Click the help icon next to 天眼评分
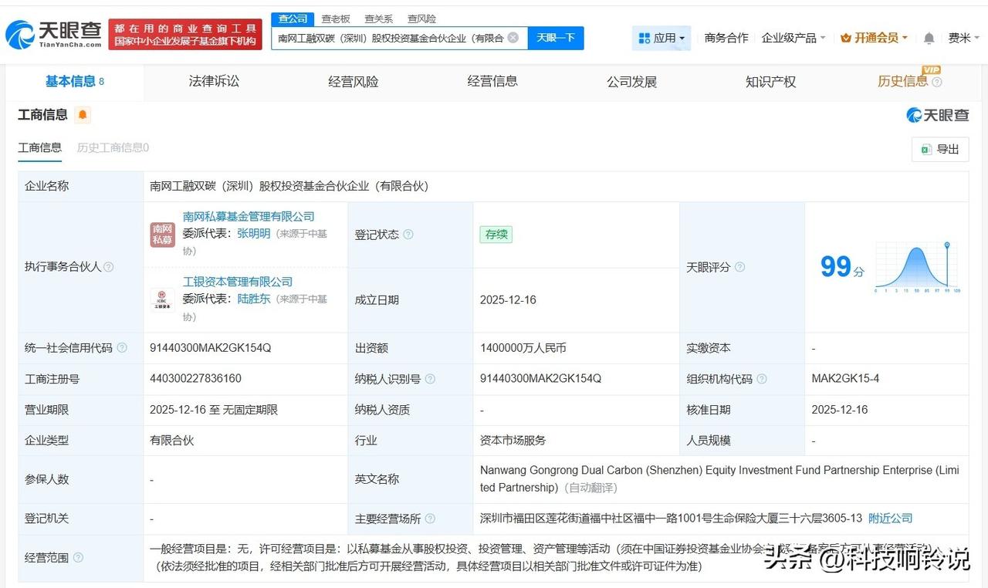This screenshot has width=988, height=588. (739, 267)
